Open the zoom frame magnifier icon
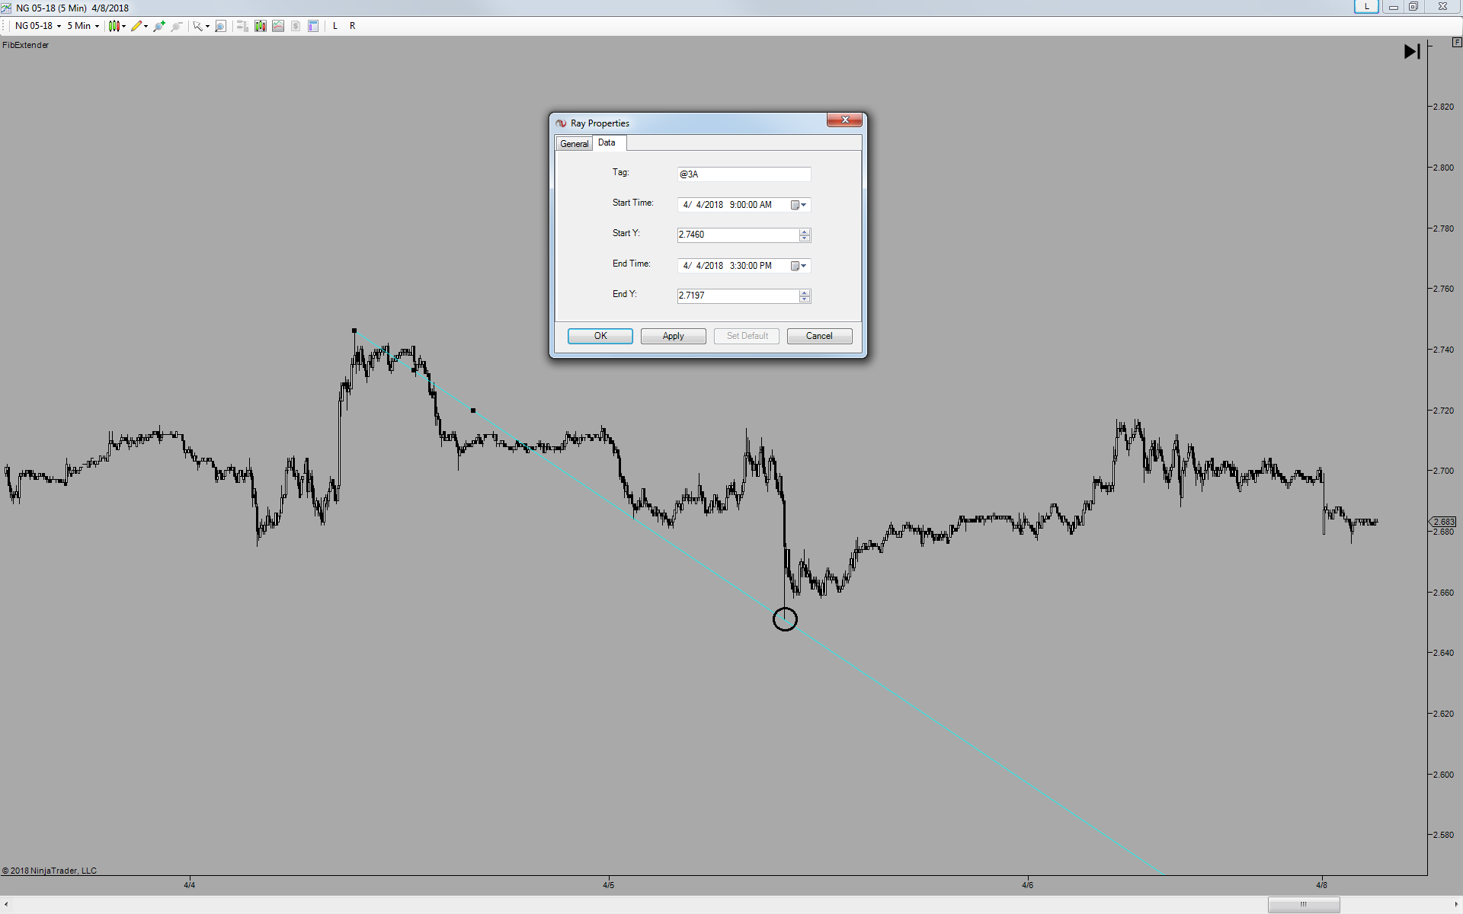Image resolution: width=1463 pixels, height=914 pixels. 220,26
